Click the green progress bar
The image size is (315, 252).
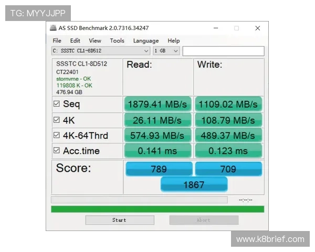pyautogui.click(x=157, y=209)
